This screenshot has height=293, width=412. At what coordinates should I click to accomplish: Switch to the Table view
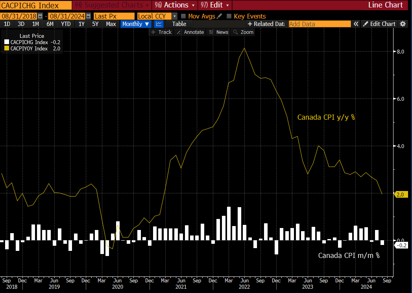click(x=179, y=24)
